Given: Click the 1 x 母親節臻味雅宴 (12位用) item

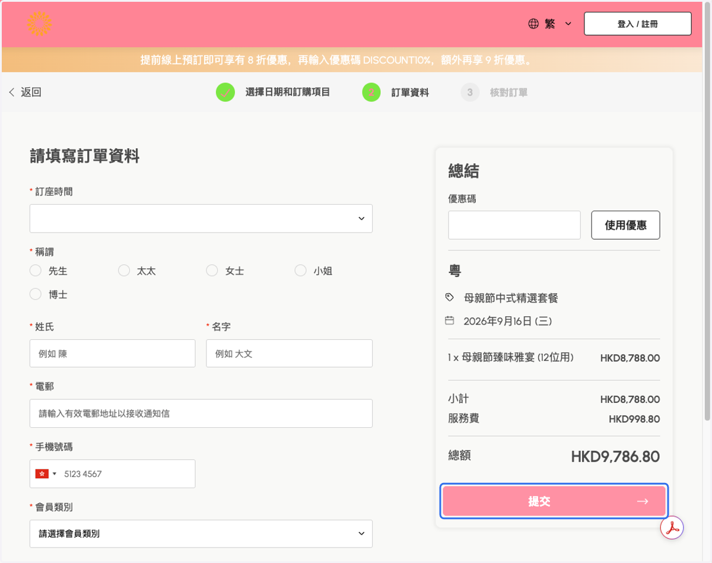Looking at the screenshot, I should [x=511, y=357].
